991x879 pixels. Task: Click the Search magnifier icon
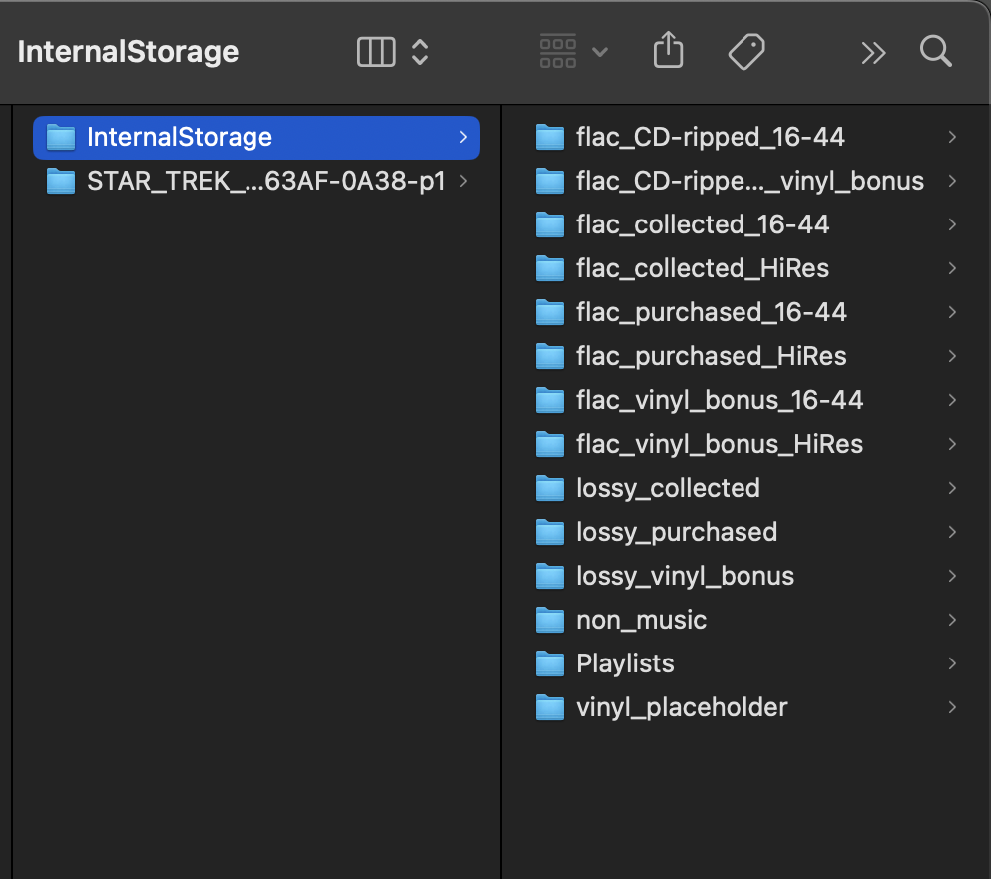pos(935,51)
